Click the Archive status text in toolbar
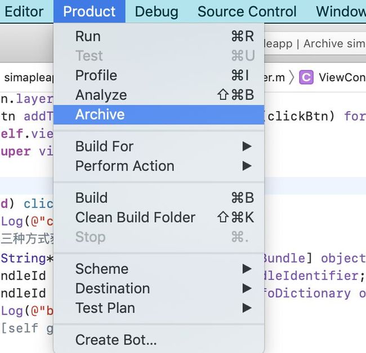Viewport: 366px width, 353px height. (334, 44)
